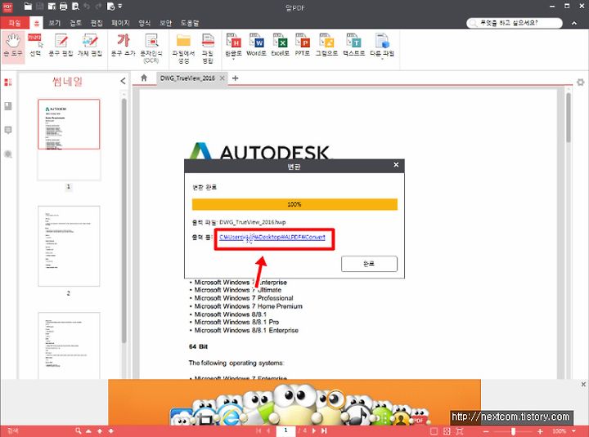Convert to other file type (다른 파일)
Image resolution: width=589 pixels, height=437 pixels.
(x=382, y=45)
